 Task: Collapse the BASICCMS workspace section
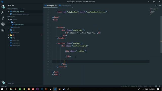click(7, 17)
